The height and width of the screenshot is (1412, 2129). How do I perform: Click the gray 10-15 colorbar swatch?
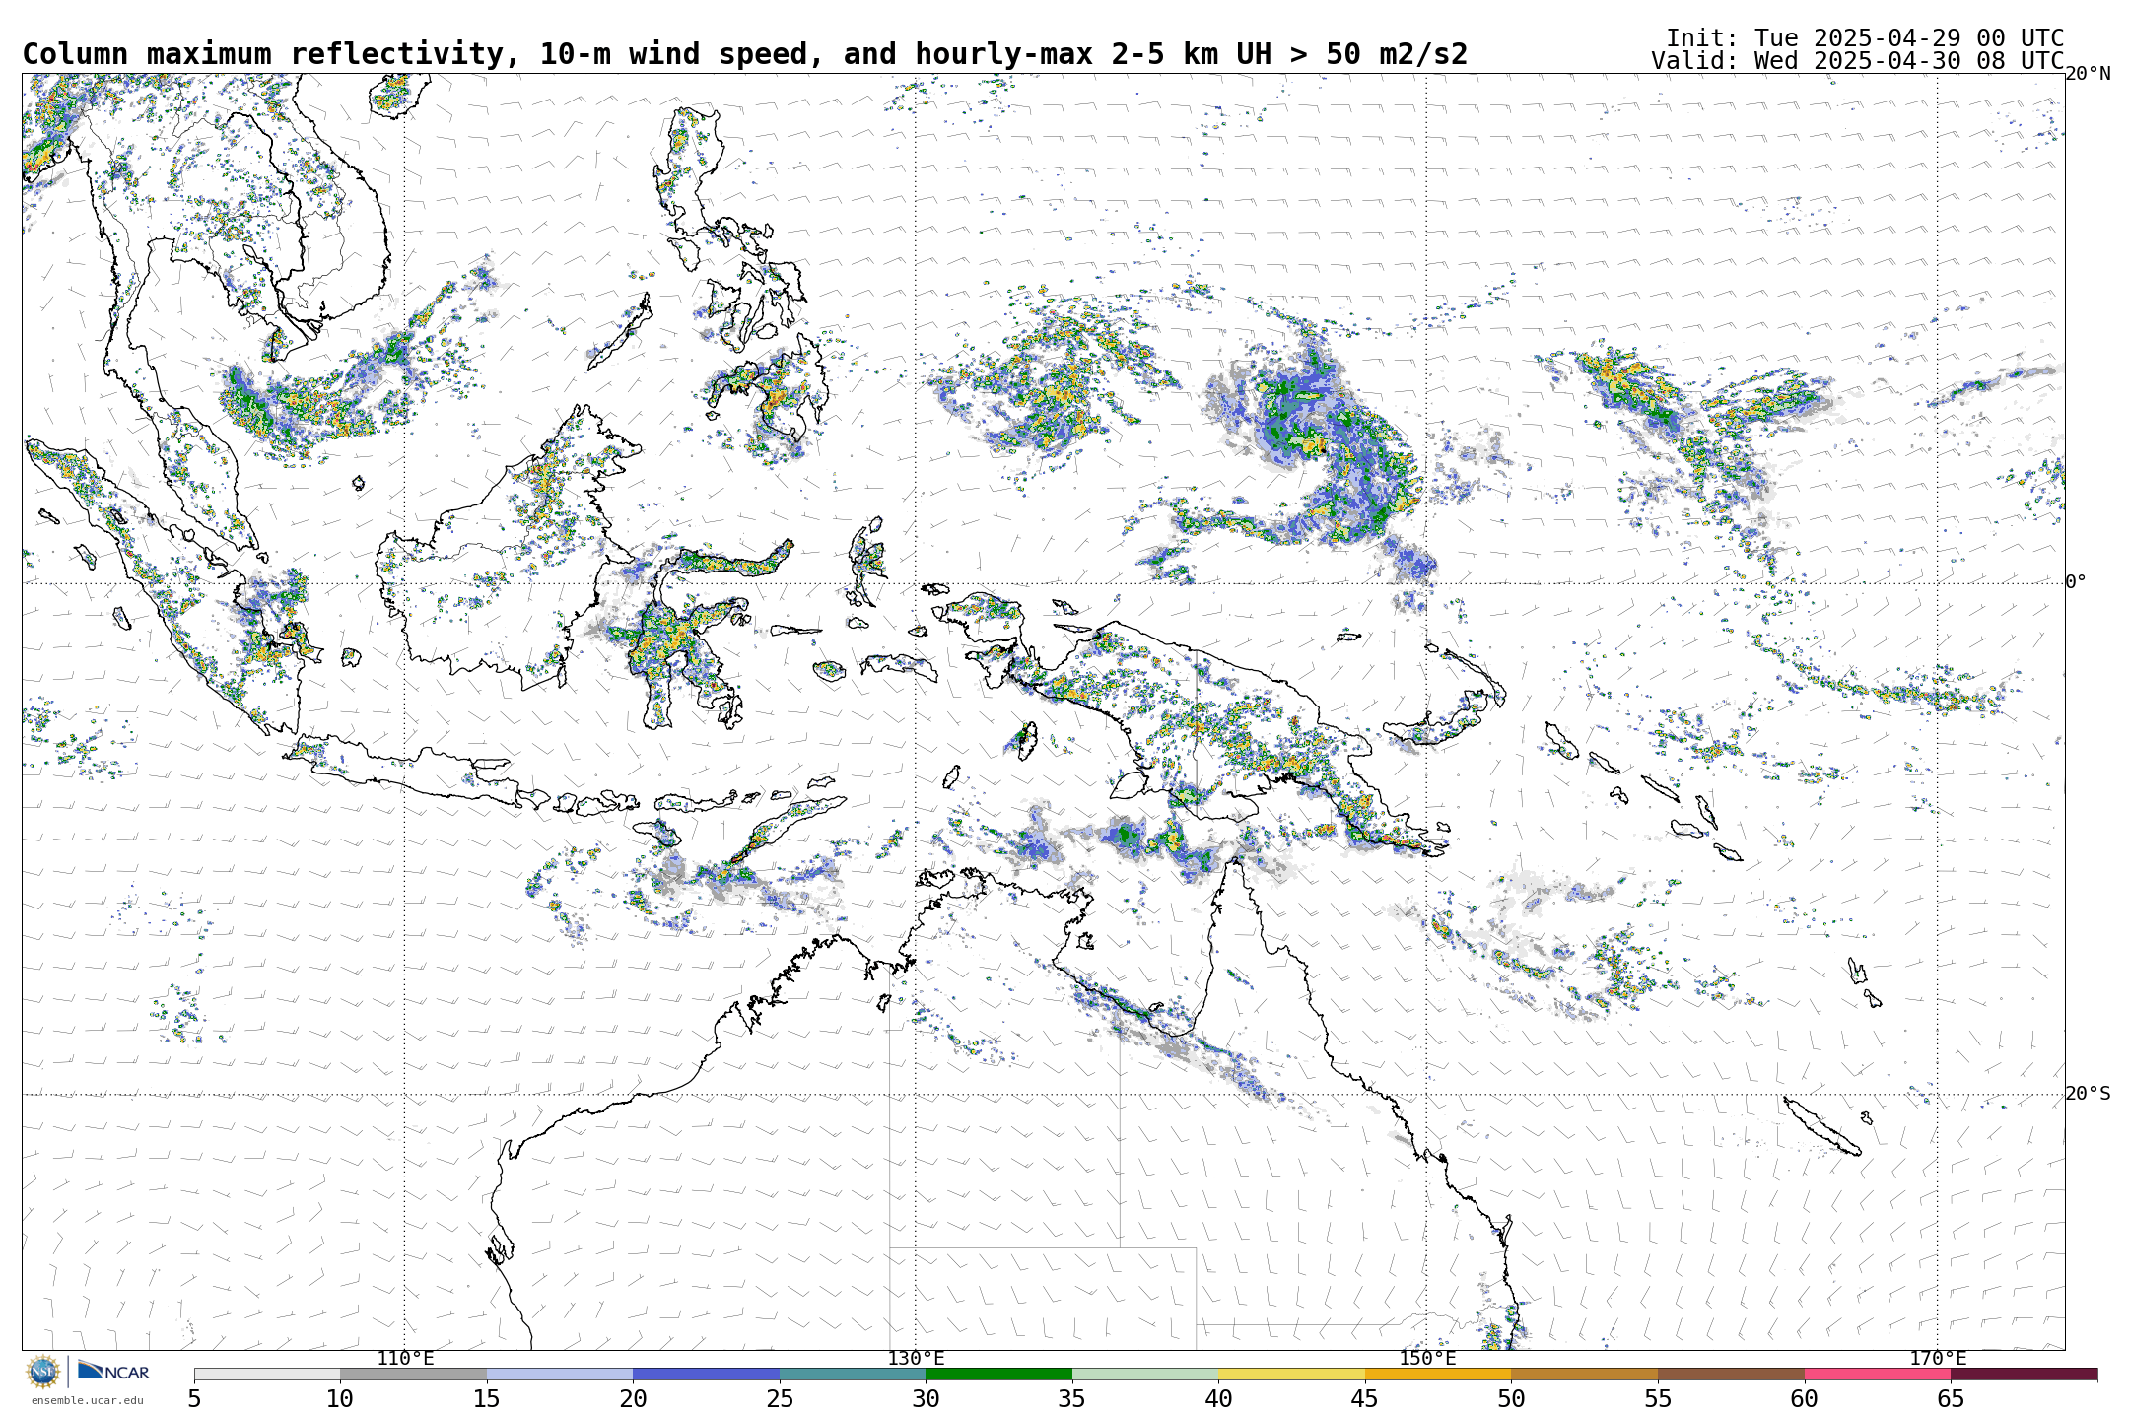(x=413, y=1374)
